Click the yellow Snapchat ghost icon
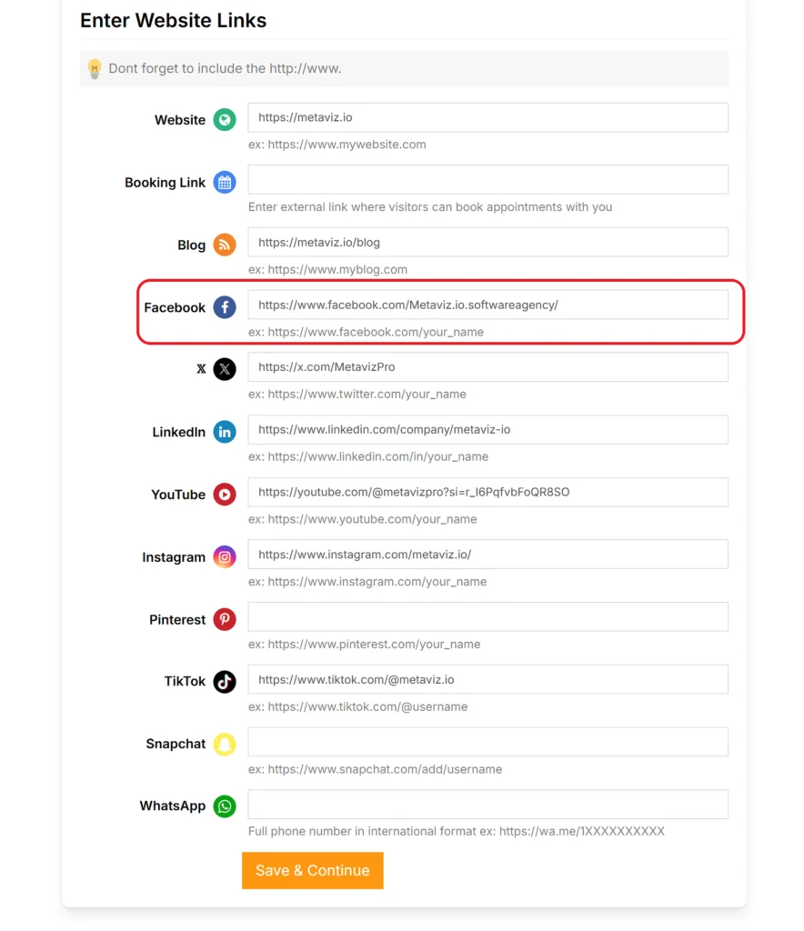 pos(224,744)
